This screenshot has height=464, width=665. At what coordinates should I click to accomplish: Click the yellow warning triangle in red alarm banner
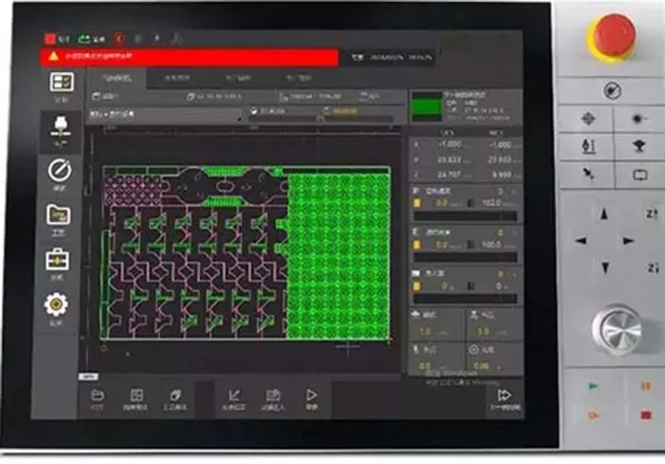(53, 56)
